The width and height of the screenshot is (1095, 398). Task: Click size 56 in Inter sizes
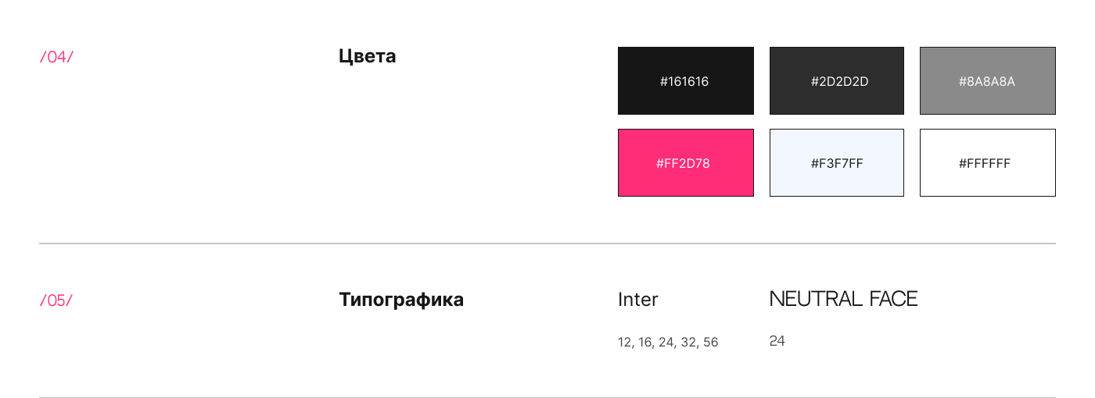point(710,343)
